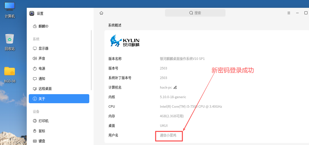
Task: Click the 版本名称 label
Action: click(x=115, y=59)
